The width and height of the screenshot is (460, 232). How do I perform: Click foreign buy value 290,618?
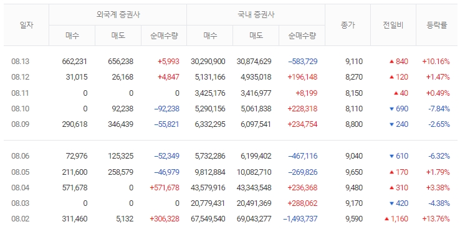point(75,124)
